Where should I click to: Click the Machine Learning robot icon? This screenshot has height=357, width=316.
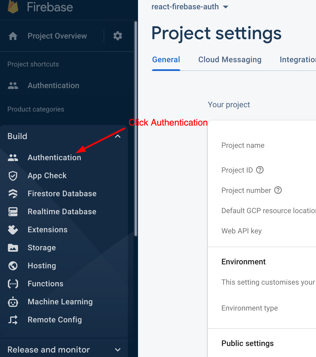click(13, 302)
